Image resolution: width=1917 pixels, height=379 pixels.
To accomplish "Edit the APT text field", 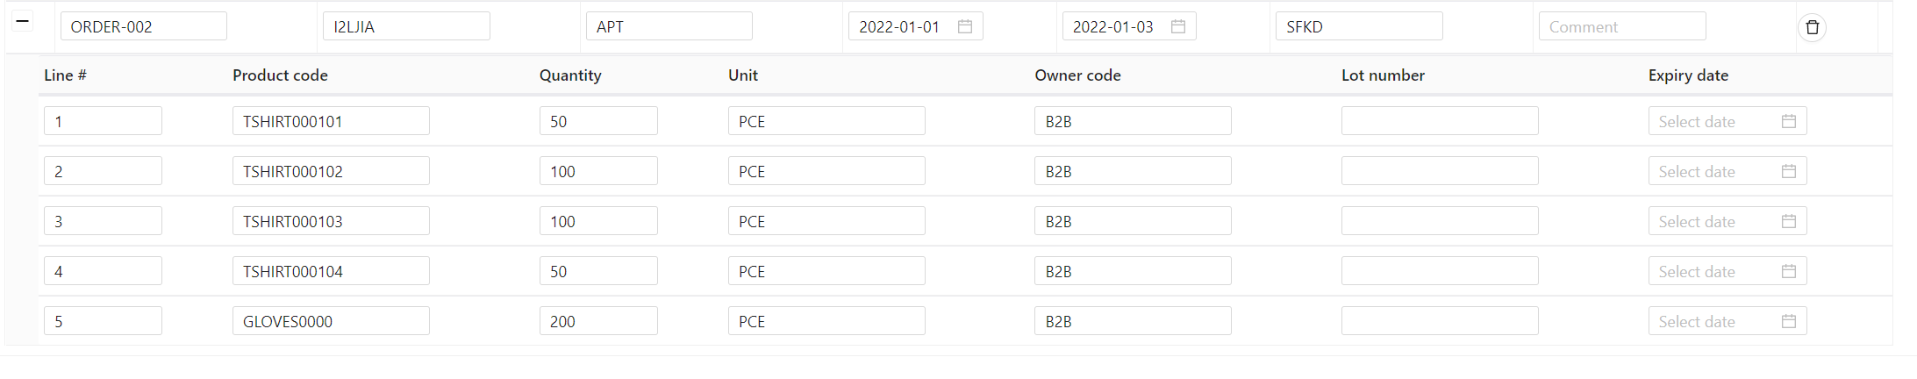I will [x=669, y=26].
